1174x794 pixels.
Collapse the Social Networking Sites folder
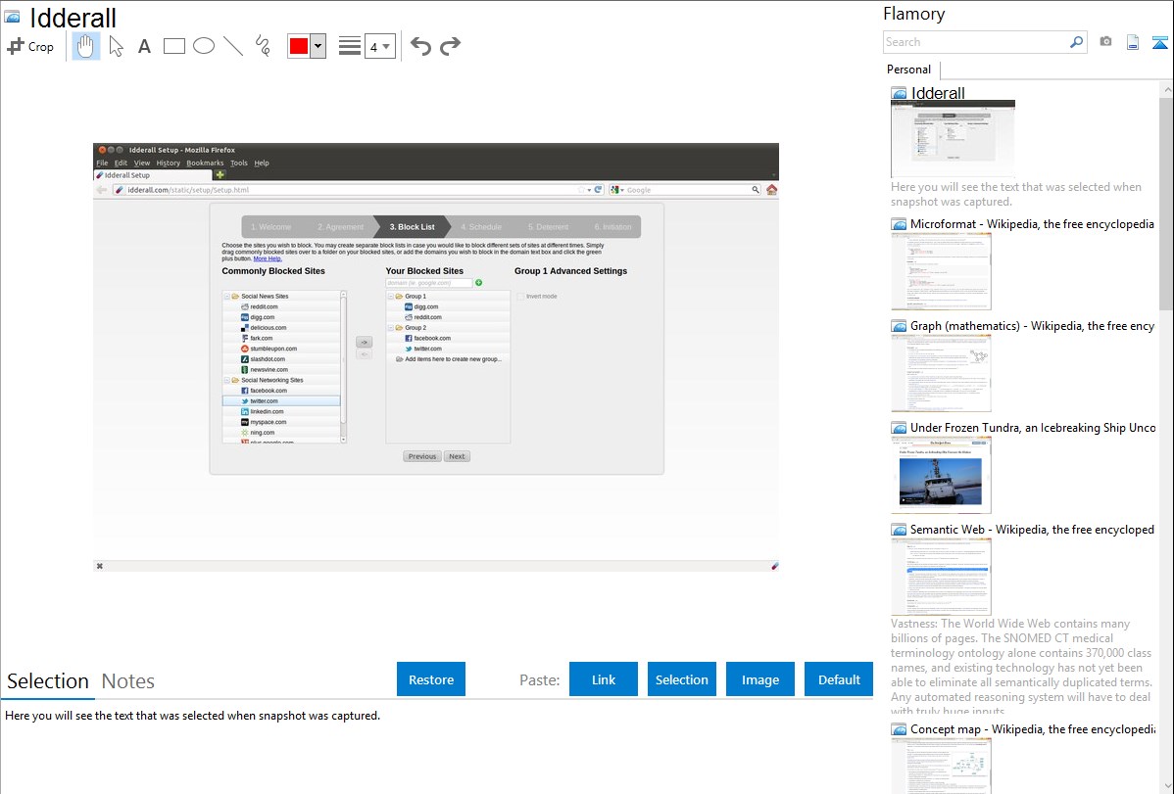(x=227, y=380)
